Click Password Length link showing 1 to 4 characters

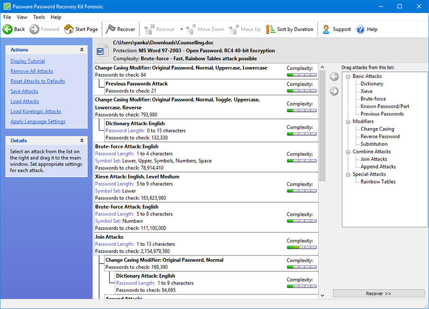pyautogui.click(x=114, y=154)
